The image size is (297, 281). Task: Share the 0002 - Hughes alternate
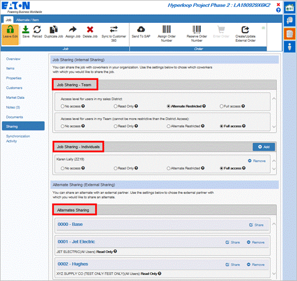(x=232, y=264)
